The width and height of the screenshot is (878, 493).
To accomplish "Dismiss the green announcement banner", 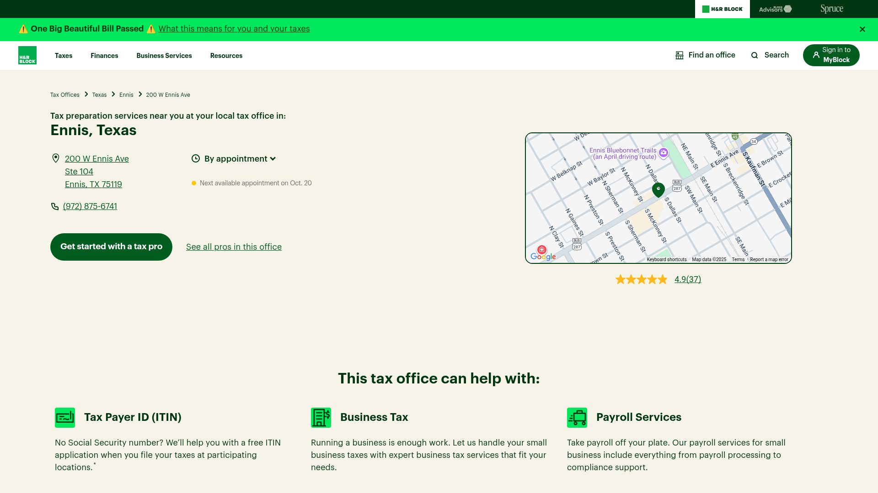I will (862, 29).
